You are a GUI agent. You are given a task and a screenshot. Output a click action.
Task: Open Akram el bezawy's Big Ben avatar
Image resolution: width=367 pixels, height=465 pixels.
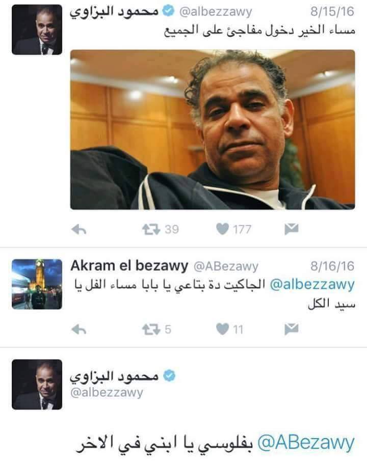point(37,284)
